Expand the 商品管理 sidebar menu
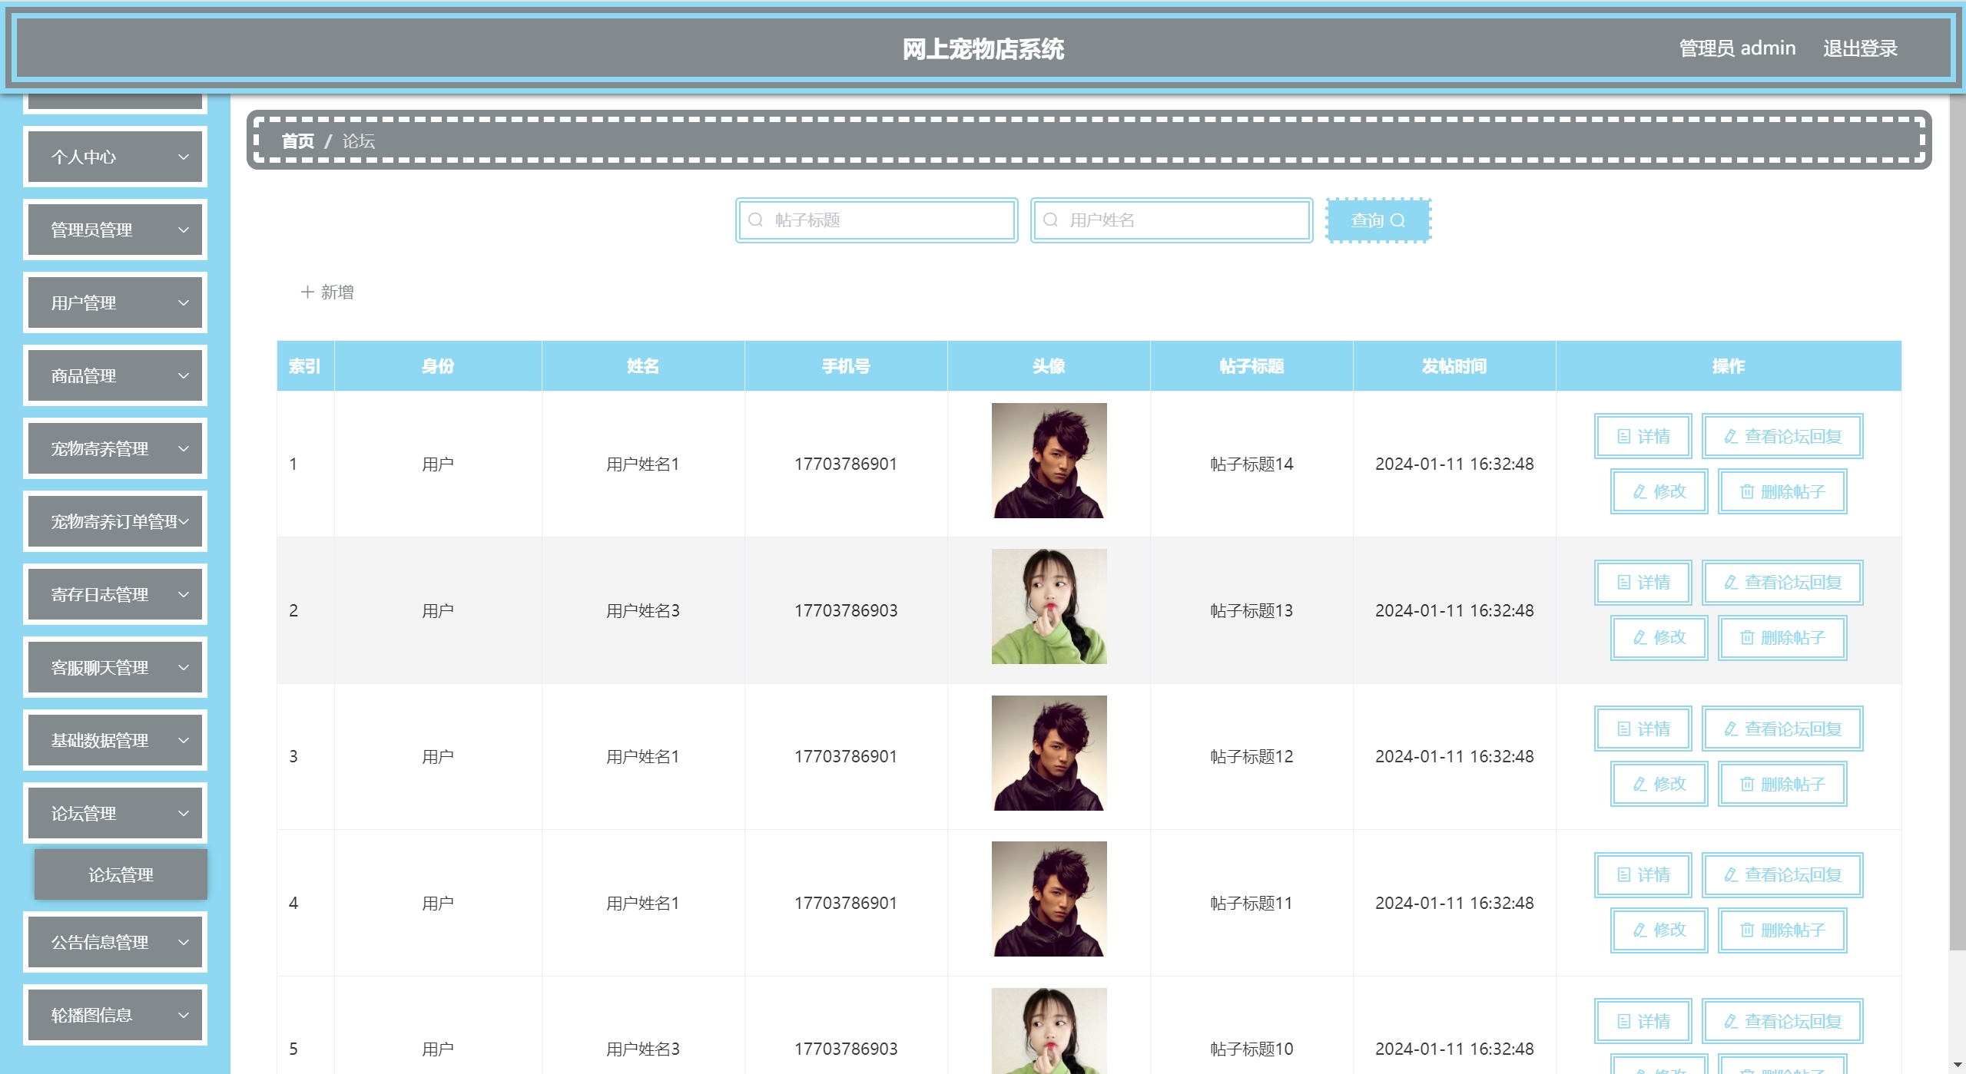This screenshot has height=1074, width=1966. 115,375
